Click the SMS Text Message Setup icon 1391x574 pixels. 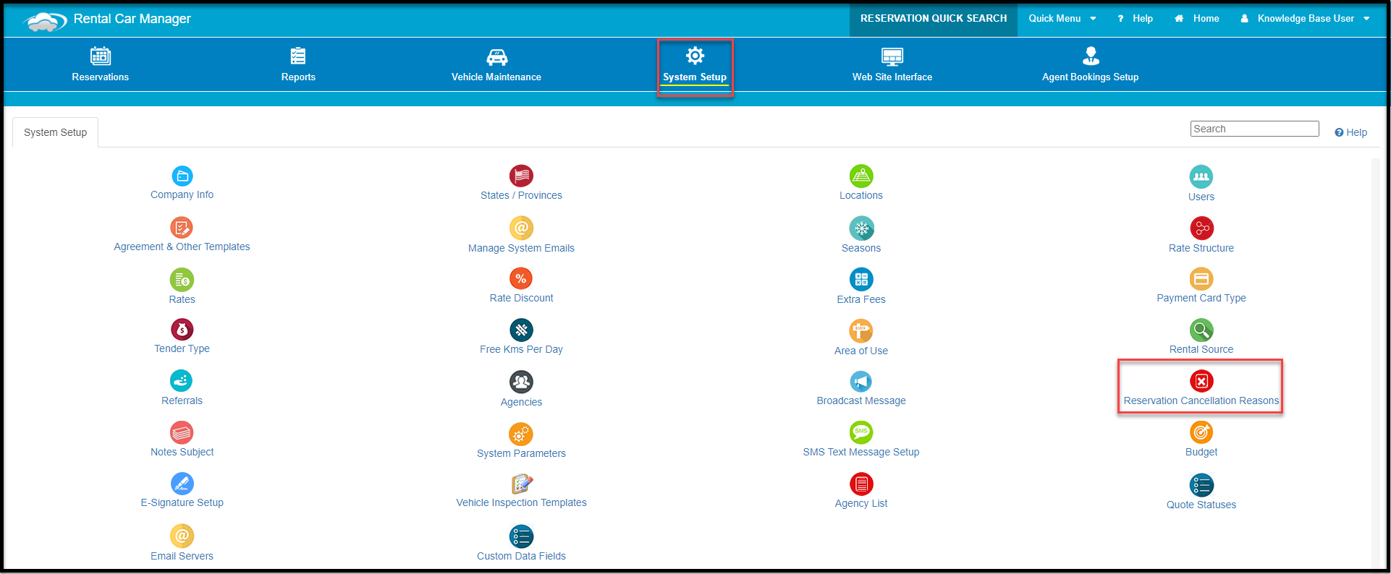[x=861, y=432]
